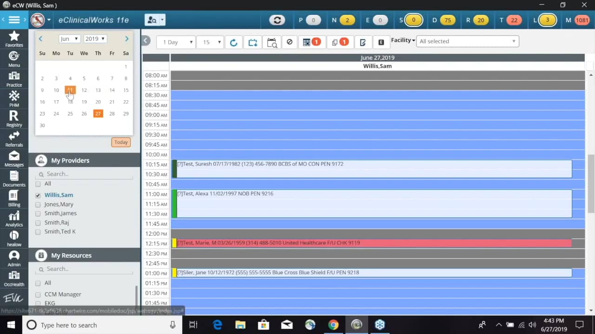
Task: Open Siler, Jane appointment
Action: (x=372, y=273)
